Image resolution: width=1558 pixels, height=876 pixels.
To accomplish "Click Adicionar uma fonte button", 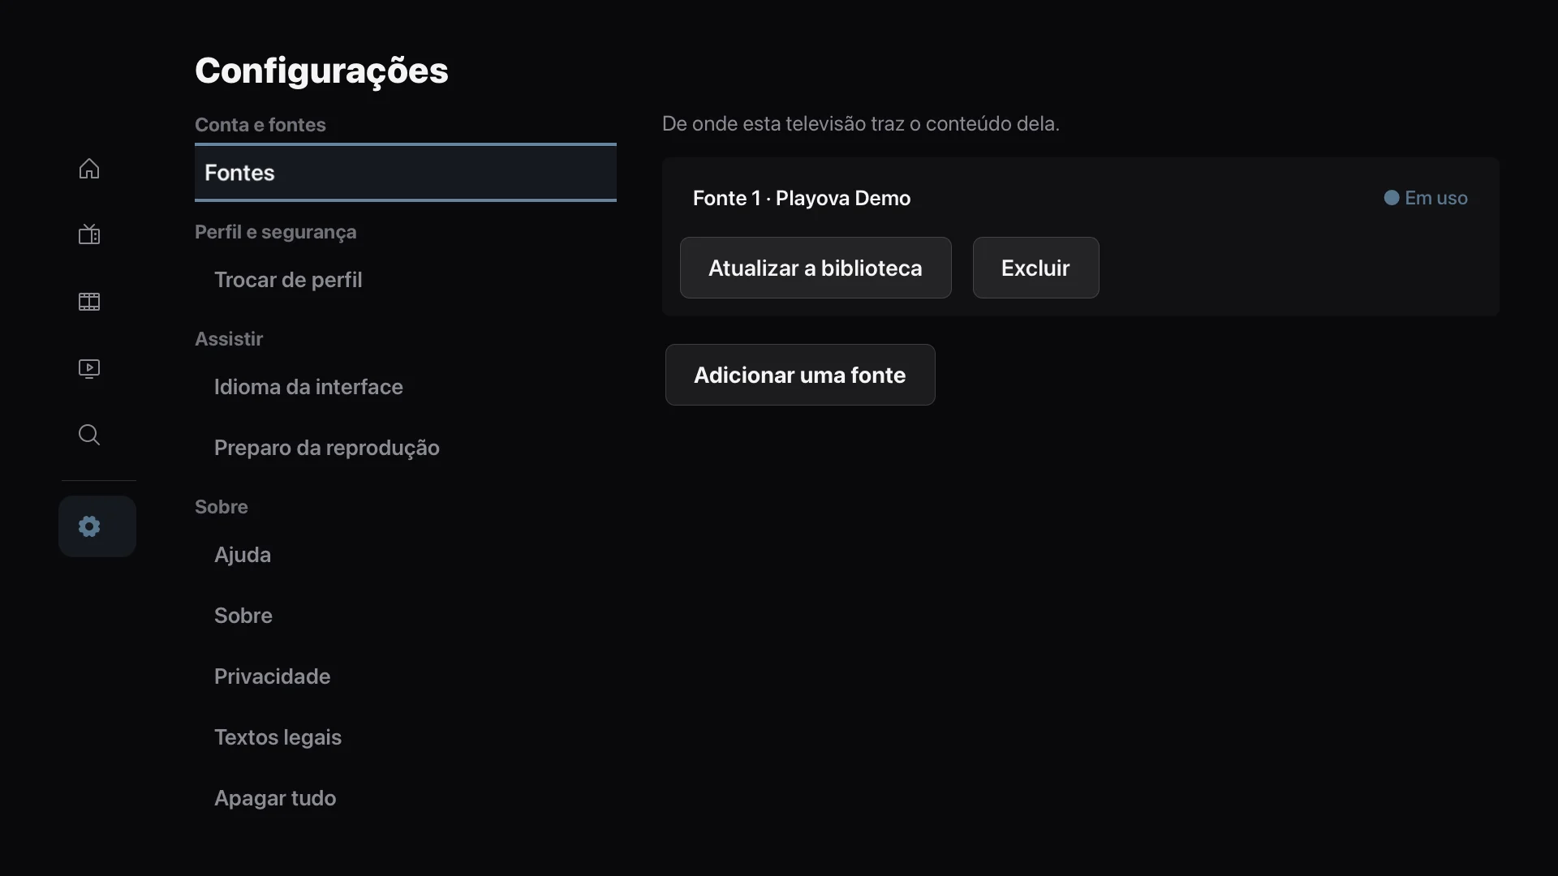I will [800, 375].
